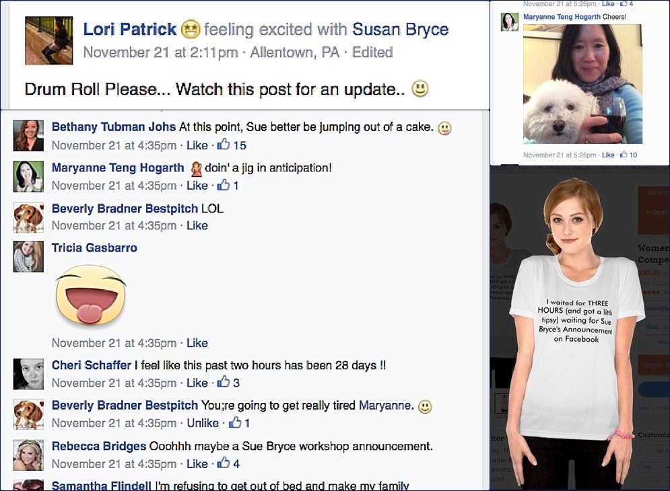Like Cheri Schaffer's 28 days comment
Screen dimensions: 670x491
coord(197,383)
